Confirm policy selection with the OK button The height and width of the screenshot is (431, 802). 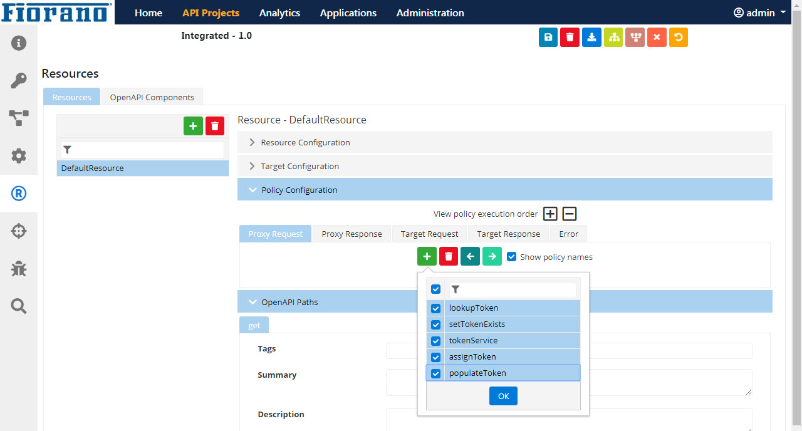coord(503,396)
